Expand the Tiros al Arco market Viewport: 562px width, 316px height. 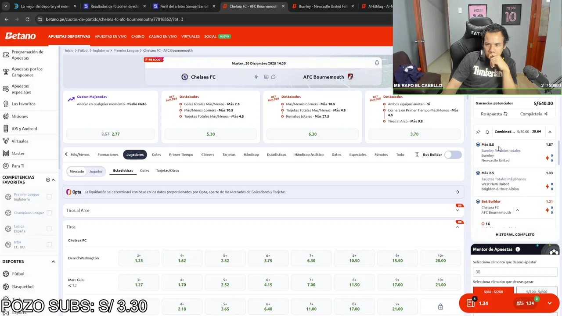tap(457, 210)
